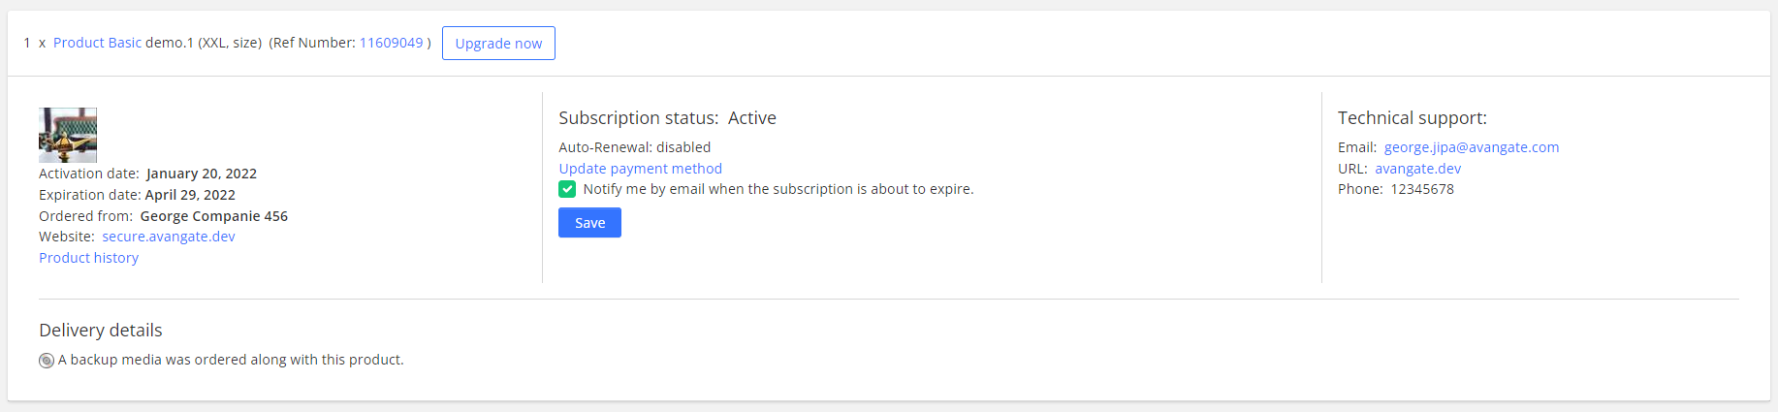Click the April 29, 2022 expiration date
The image size is (1778, 412).
190,195
